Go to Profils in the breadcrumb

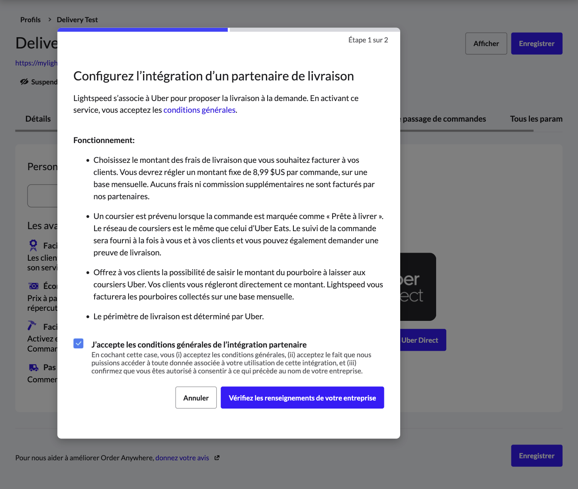click(30, 20)
